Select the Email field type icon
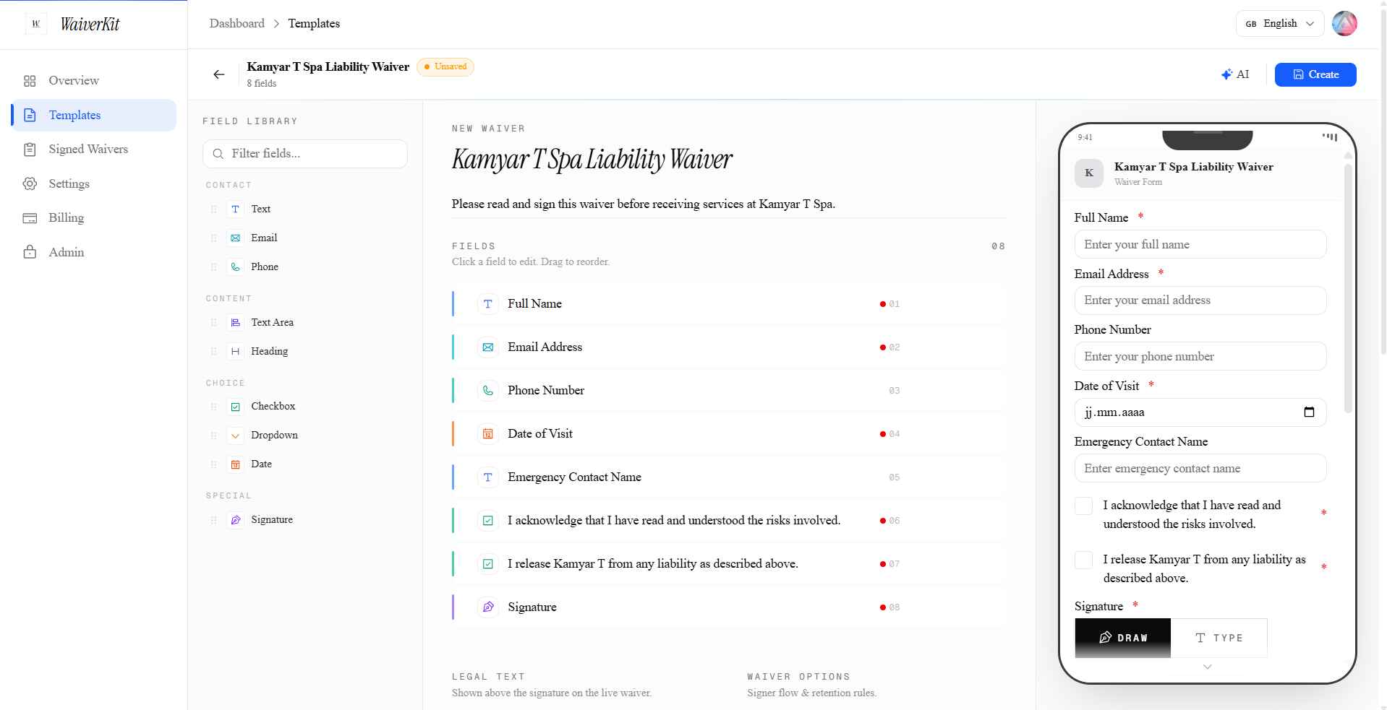Viewport: 1387px width, 710px height. tap(235, 238)
